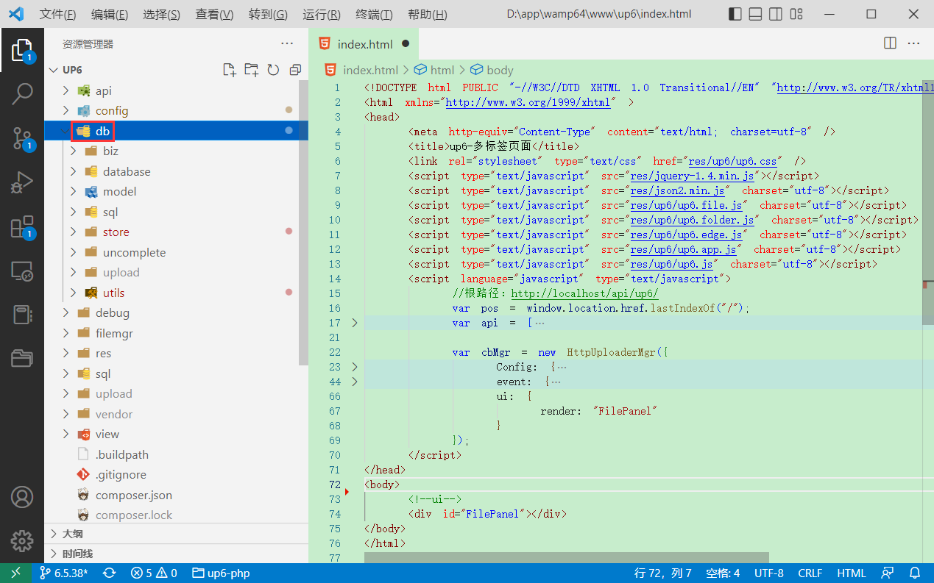
Task: Open customize layout icon in title bar
Action: 796,14
